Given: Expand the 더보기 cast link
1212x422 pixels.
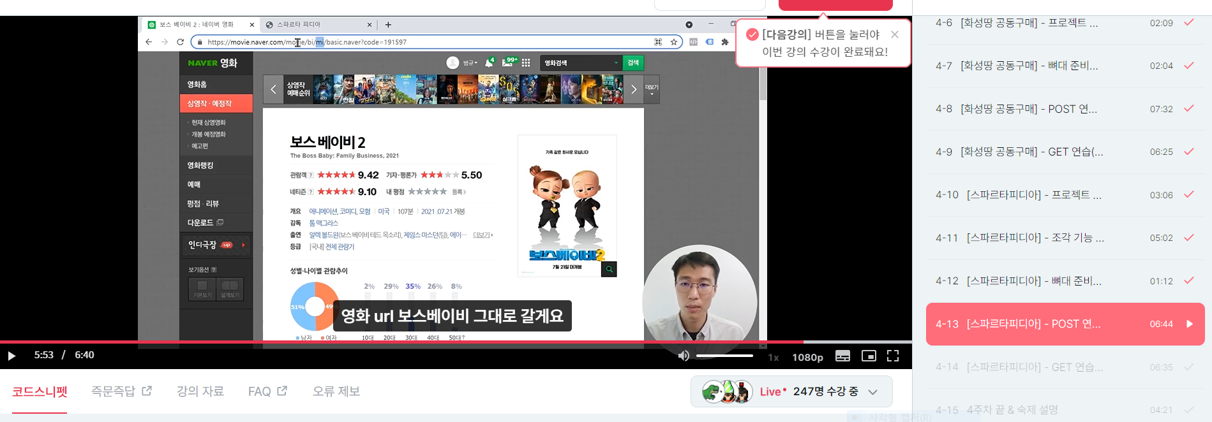Looking at the screenshot, I should (483, 235).
